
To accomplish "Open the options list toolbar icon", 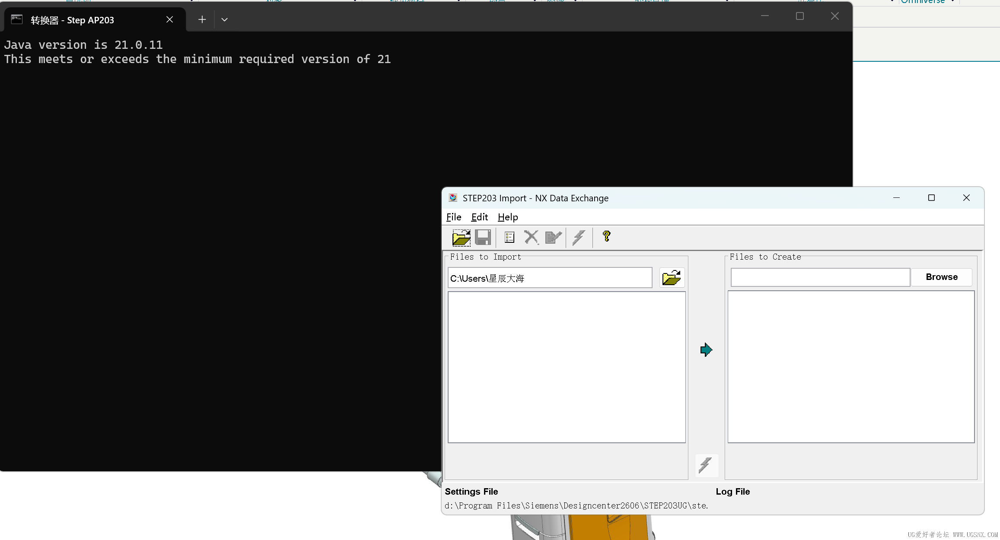I will [510, 237].
